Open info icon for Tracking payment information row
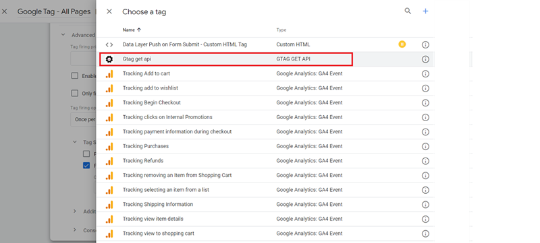 pyautogui.click(x=425, y=132)
